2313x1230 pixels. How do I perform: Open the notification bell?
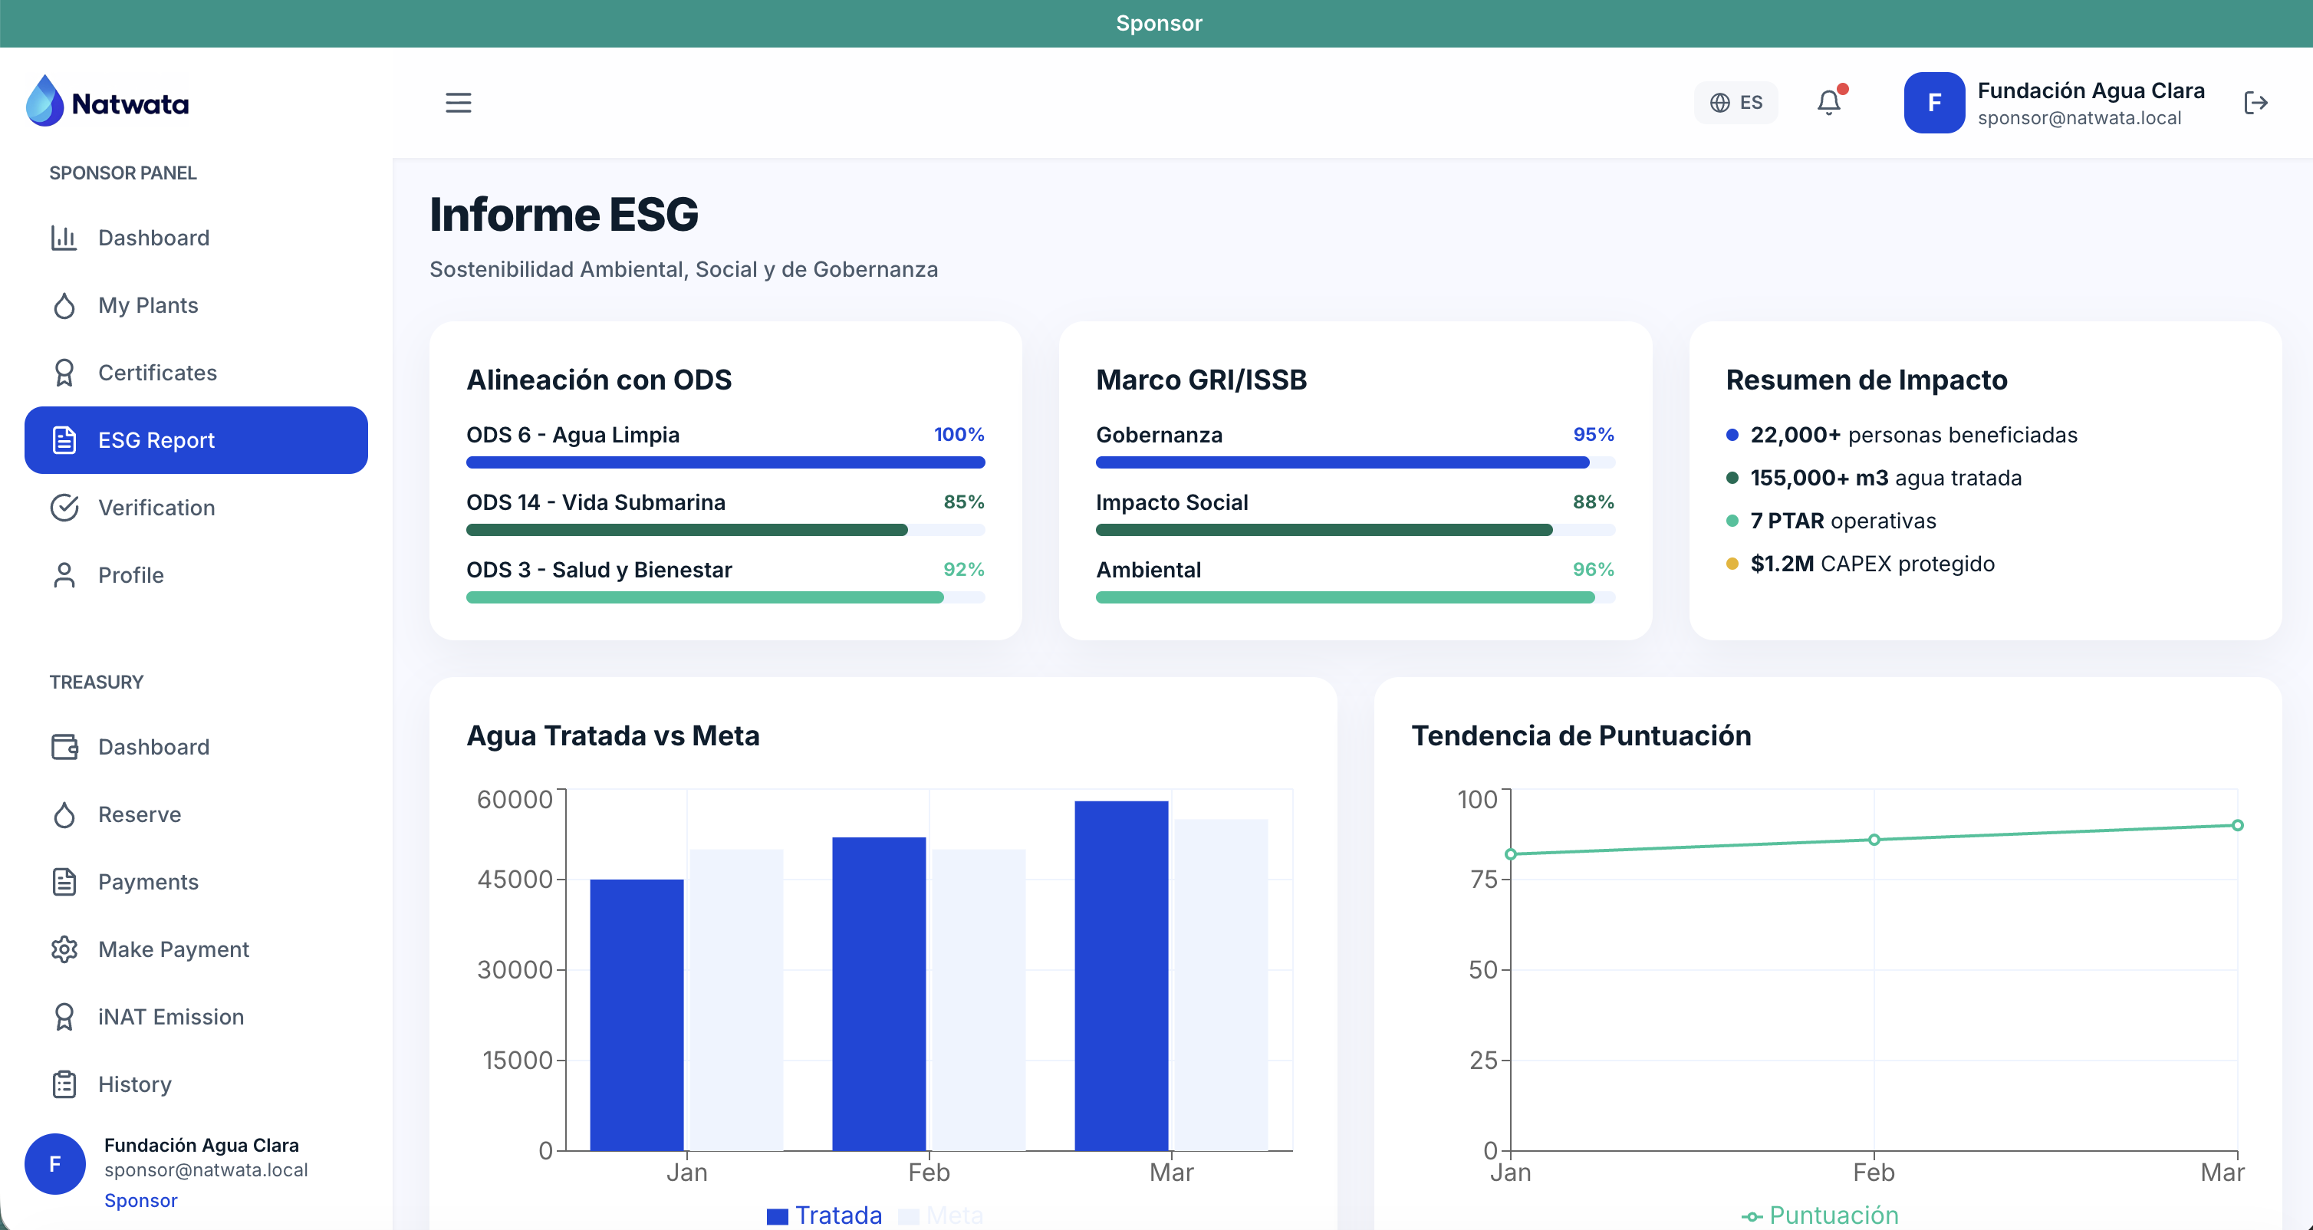point(1829,102)
